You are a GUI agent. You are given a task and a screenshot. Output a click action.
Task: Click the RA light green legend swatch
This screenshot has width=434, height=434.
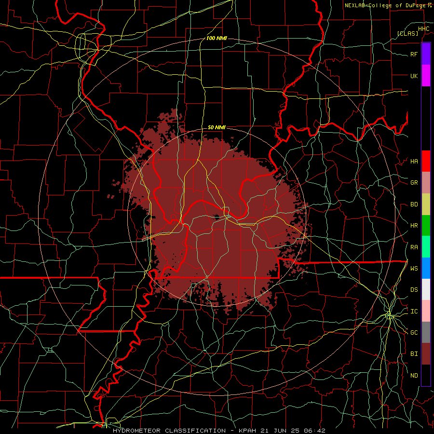tap(426, 247)
